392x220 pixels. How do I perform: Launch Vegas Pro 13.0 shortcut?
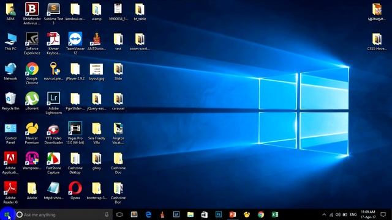(75, 133)
